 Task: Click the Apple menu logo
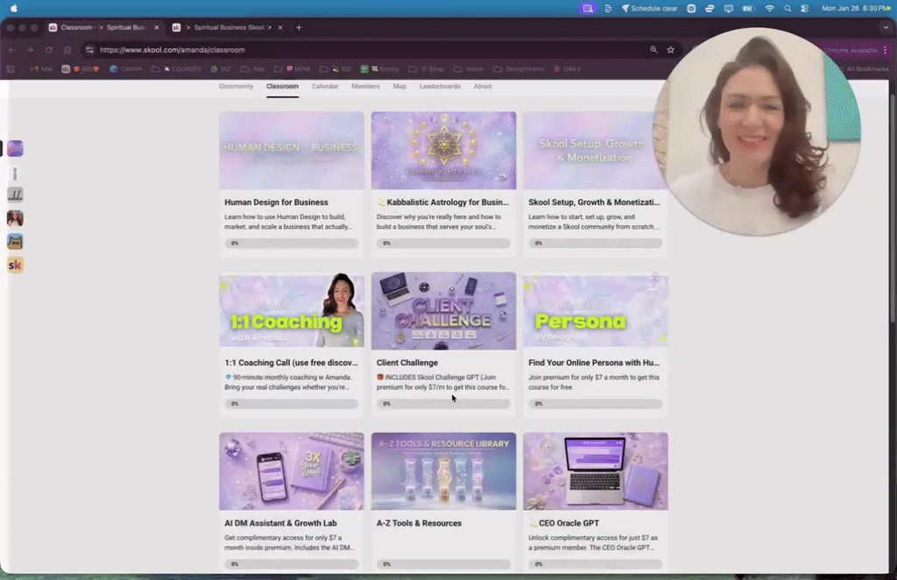tap(14, 8)
